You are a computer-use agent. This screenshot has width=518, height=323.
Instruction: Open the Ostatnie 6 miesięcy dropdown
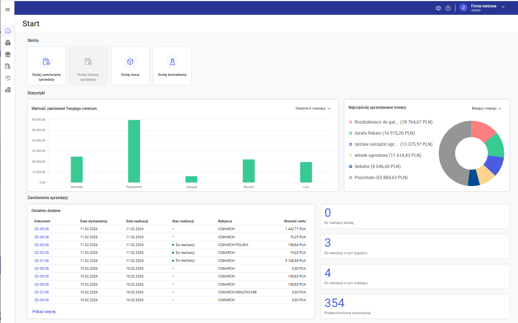(x=313, y=108)
